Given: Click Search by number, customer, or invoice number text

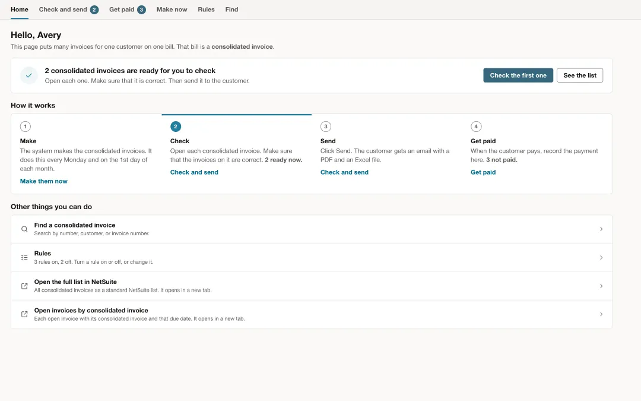Looking at the screenshot, I should [x=91, y=233].
